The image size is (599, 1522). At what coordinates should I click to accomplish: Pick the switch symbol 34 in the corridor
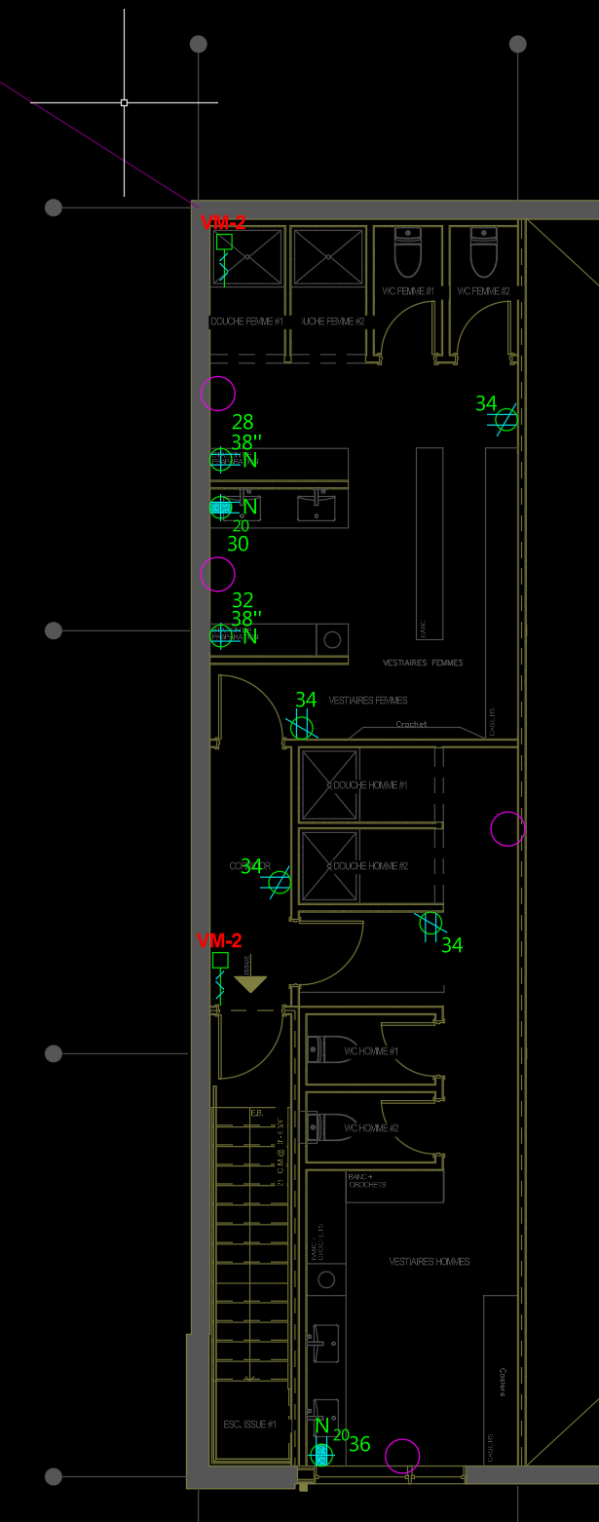(280, 882)
